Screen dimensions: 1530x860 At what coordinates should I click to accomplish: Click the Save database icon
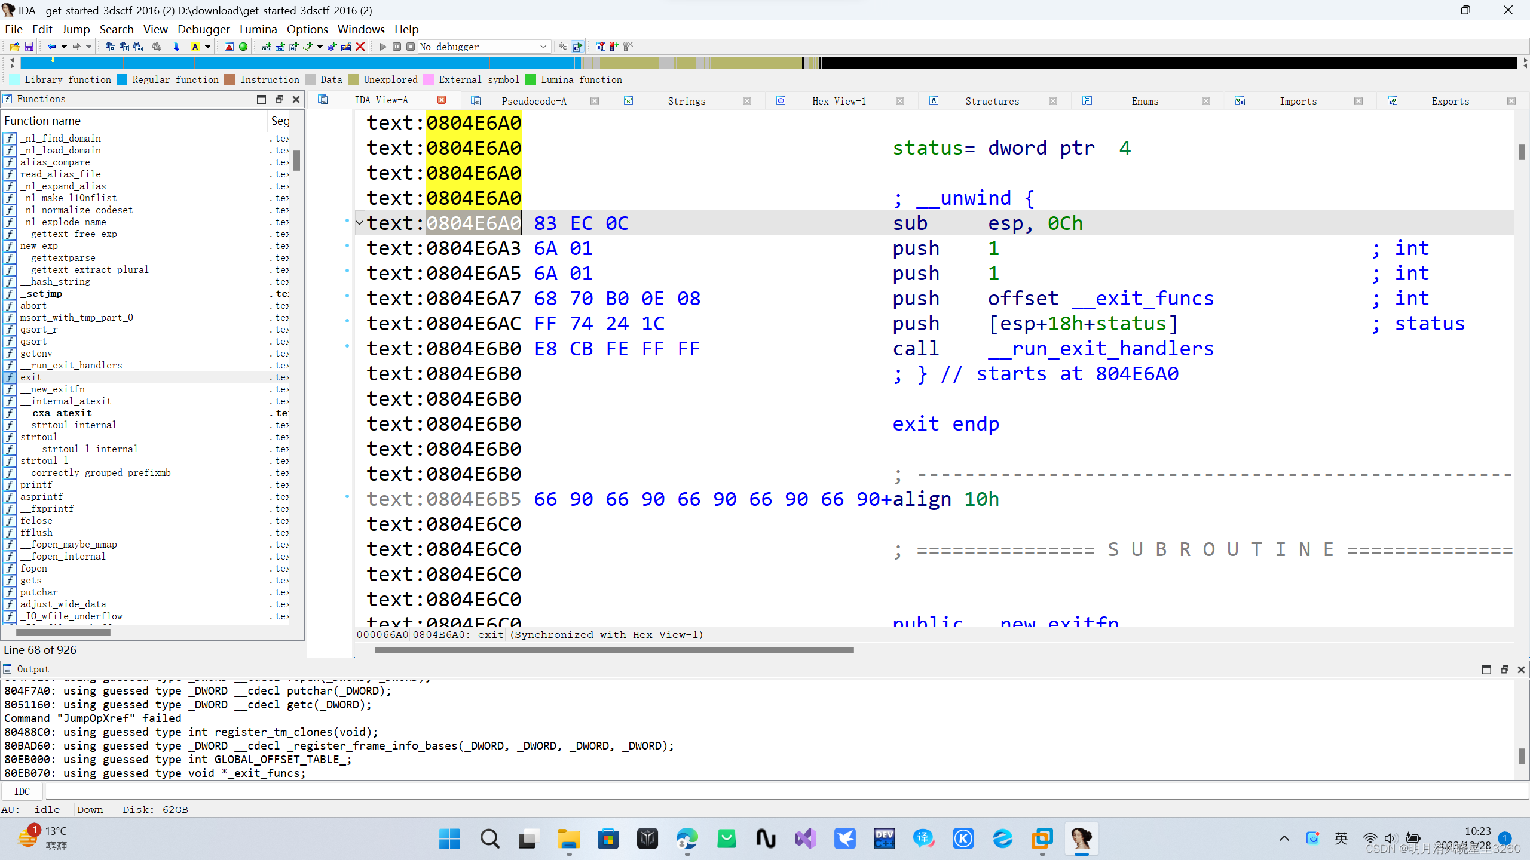pos(29,47)
